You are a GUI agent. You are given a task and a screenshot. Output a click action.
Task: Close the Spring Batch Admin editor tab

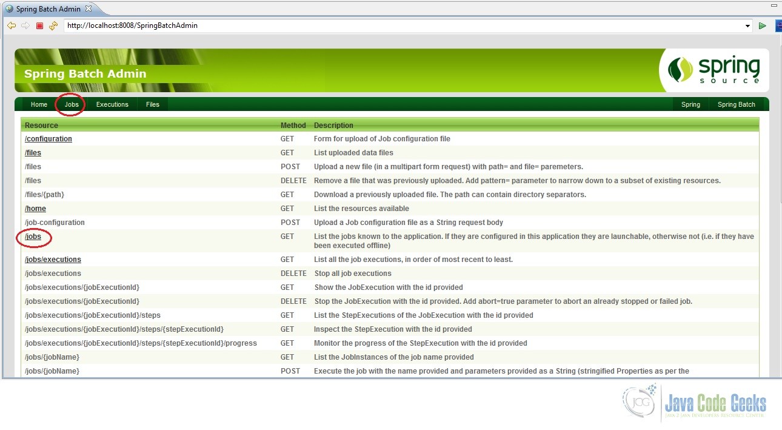pyautogui.click(x=89, y=9)
